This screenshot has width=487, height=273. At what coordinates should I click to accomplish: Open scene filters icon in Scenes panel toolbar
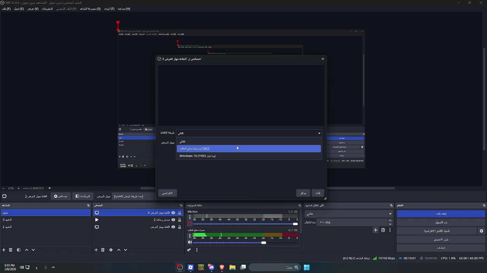click(18, 250)
